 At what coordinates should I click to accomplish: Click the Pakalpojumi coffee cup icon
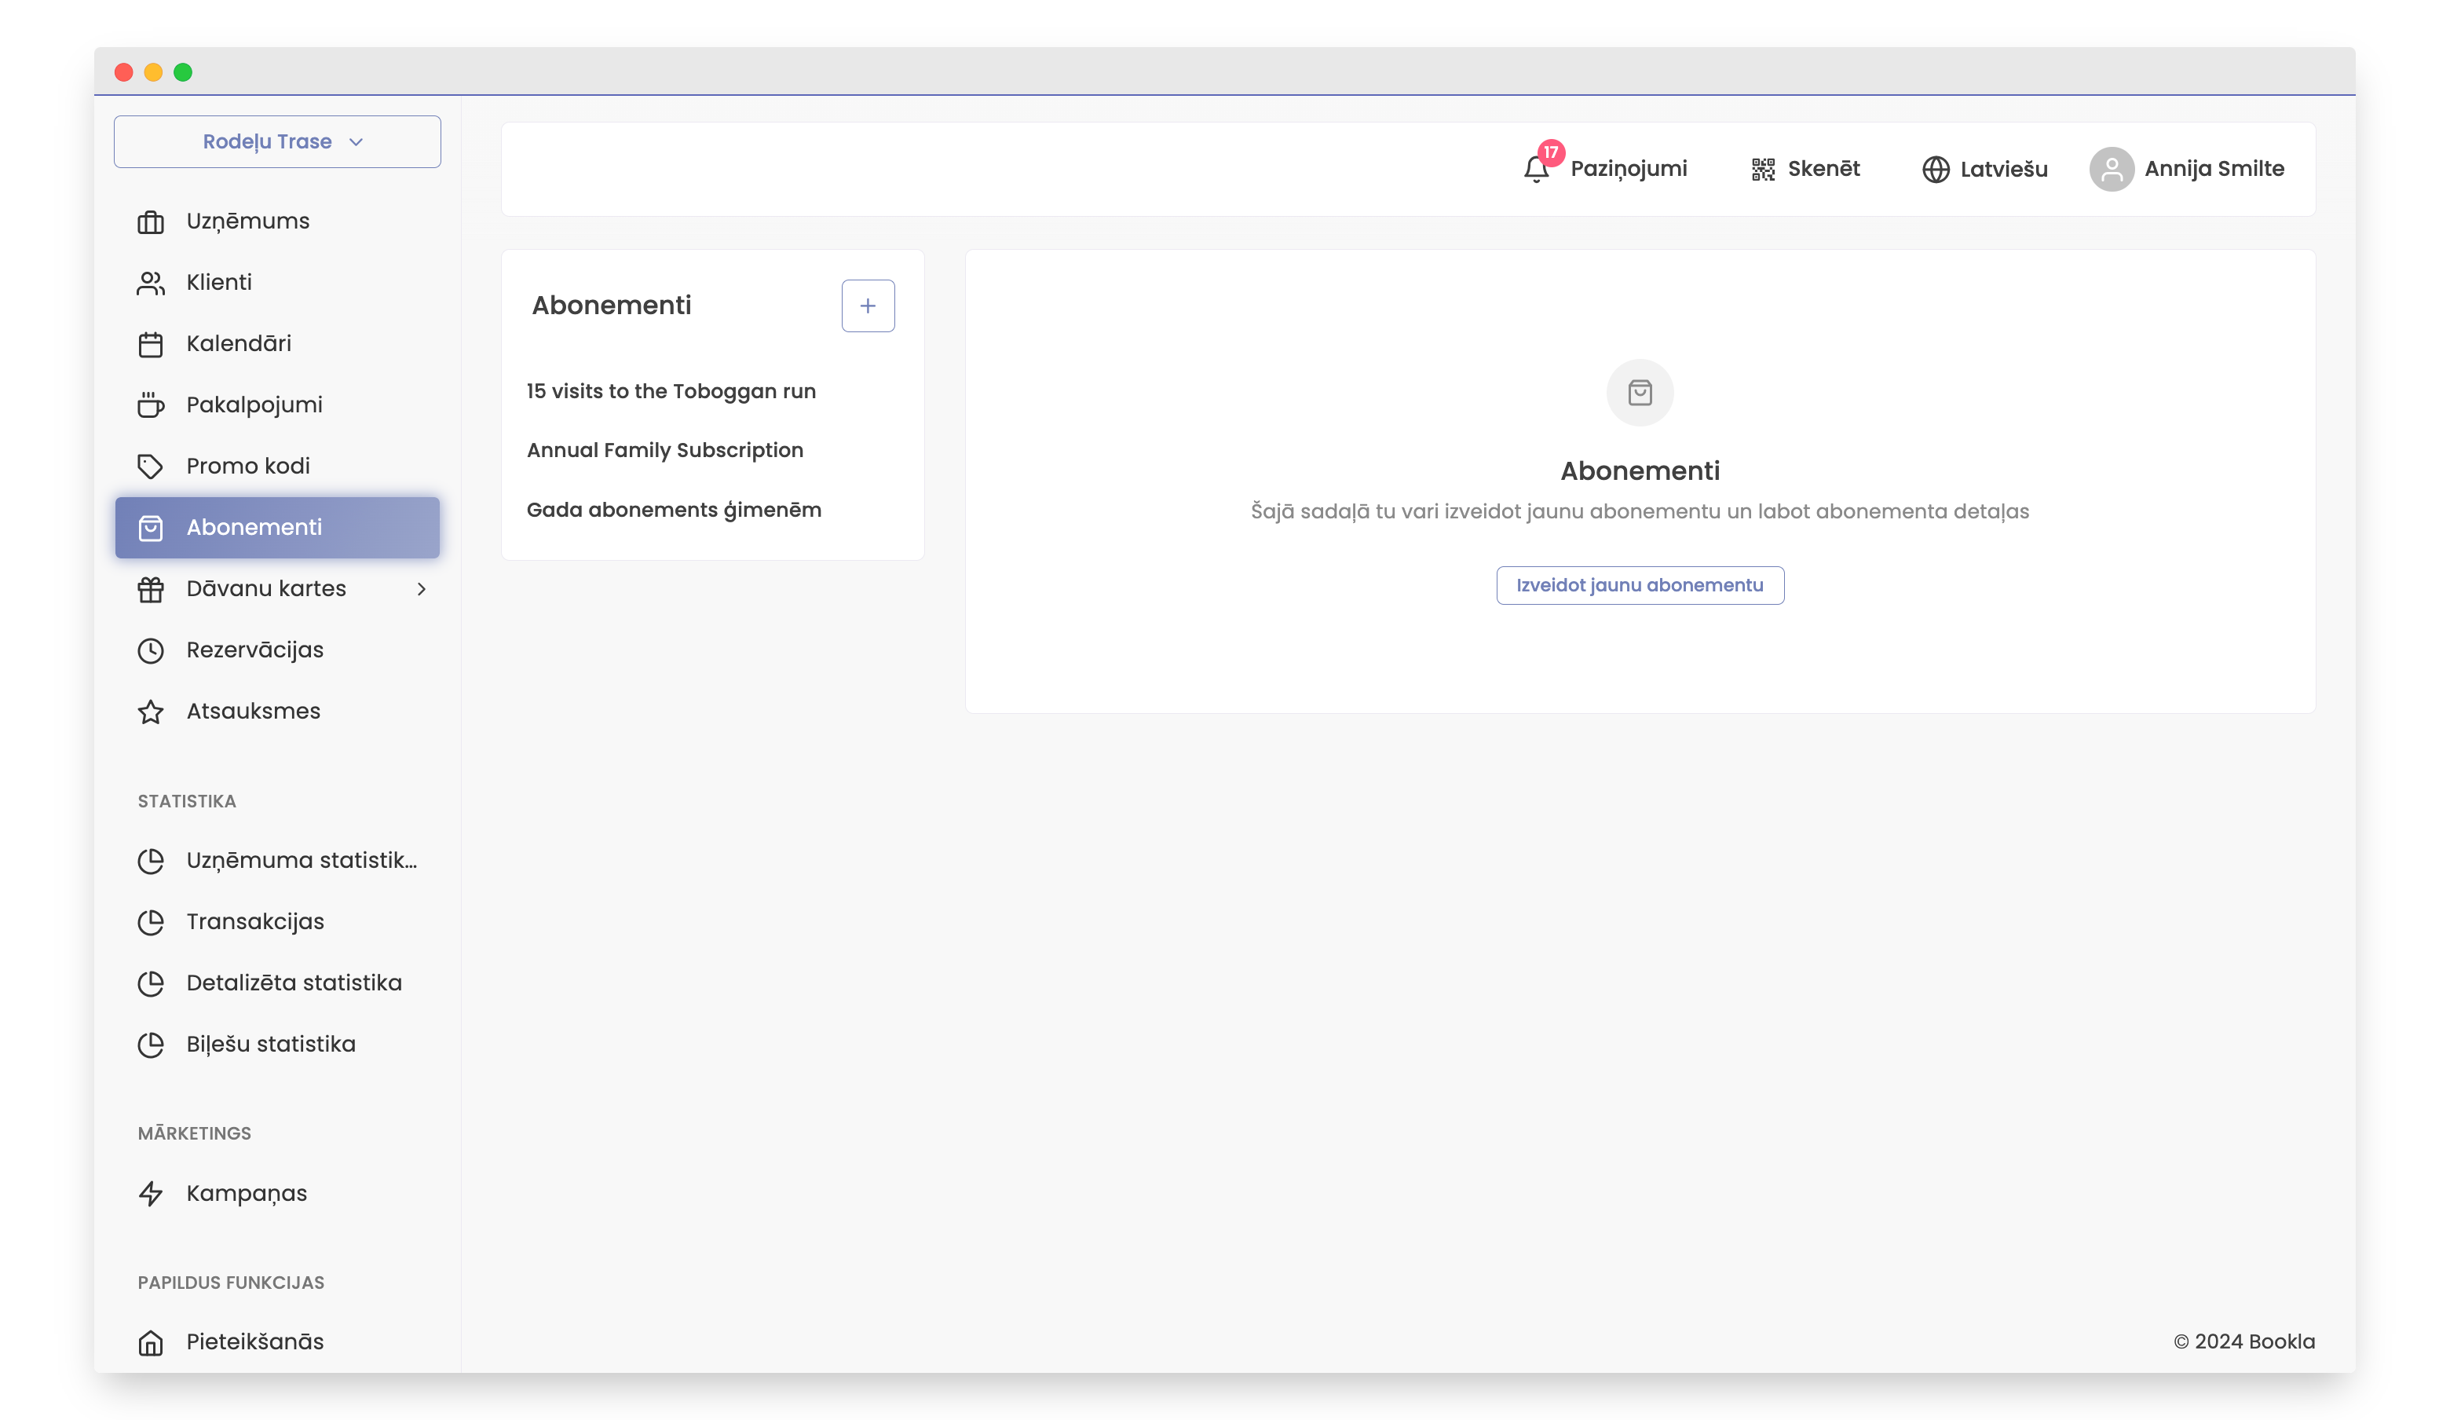point(151,405)
